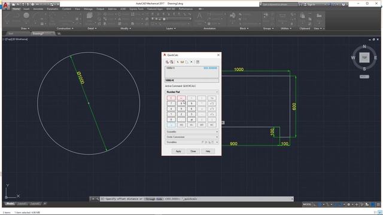Screen dimensions: 383x215
Task: Click the equals key on QuickCalc number pad
Action: (171, 125)
